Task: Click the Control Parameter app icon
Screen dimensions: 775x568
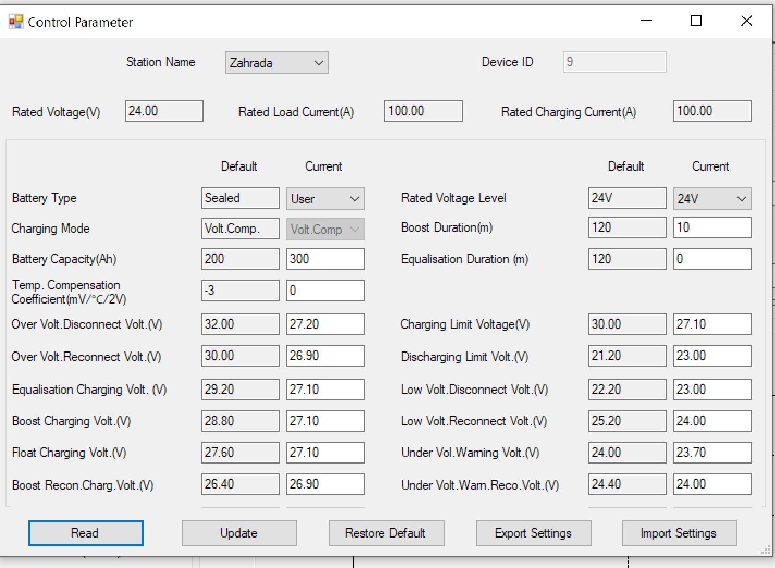Action: [x=16, y=22]
